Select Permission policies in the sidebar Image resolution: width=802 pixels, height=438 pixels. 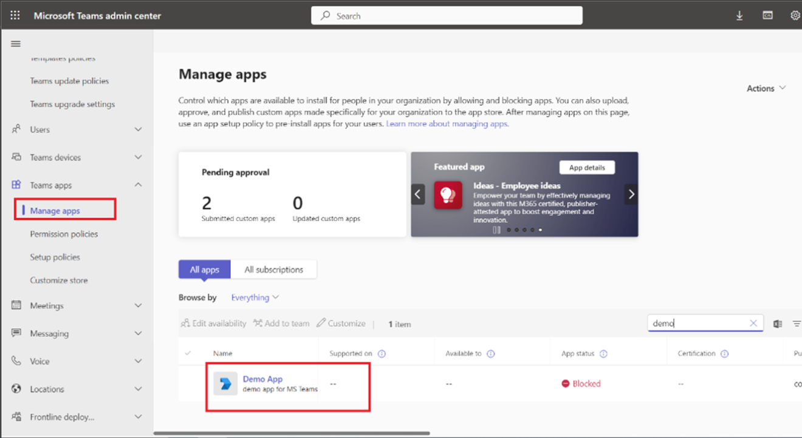point(63,233)
